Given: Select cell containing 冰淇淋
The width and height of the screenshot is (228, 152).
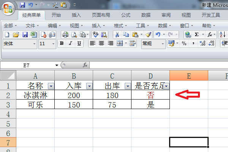Looking at the screenshot, I should tap(35, 95).
